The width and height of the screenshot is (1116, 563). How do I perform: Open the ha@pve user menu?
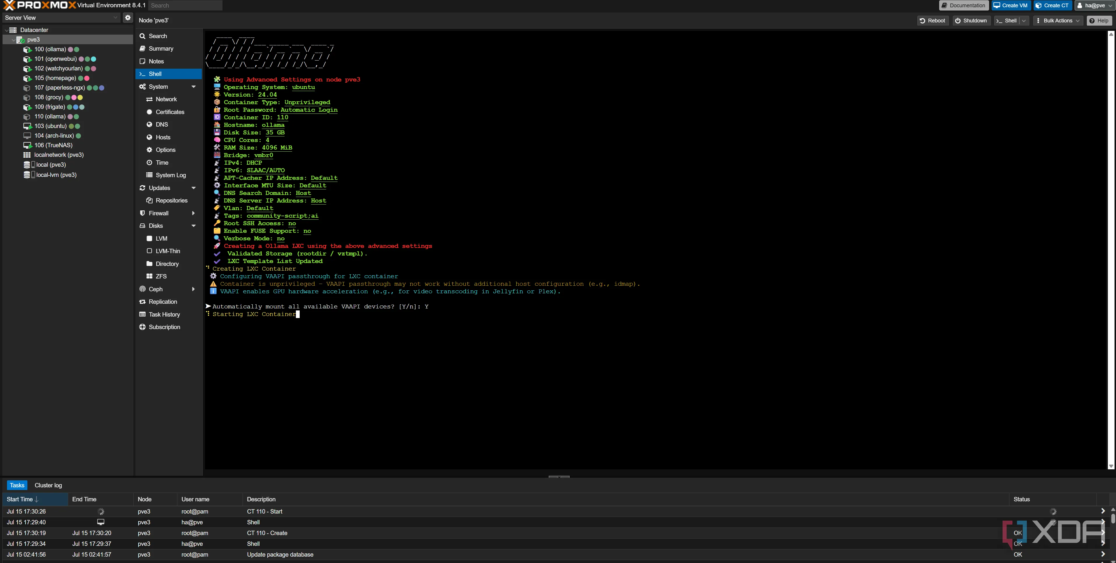(x=1094, y=6)
